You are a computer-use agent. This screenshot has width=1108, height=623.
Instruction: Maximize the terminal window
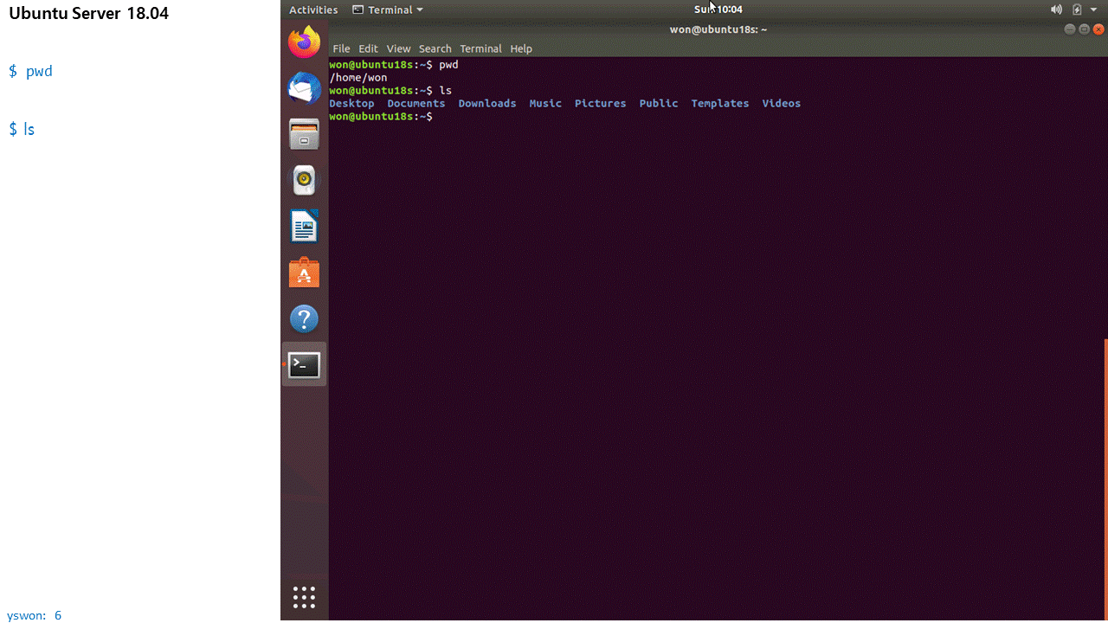click(1083, 29)
